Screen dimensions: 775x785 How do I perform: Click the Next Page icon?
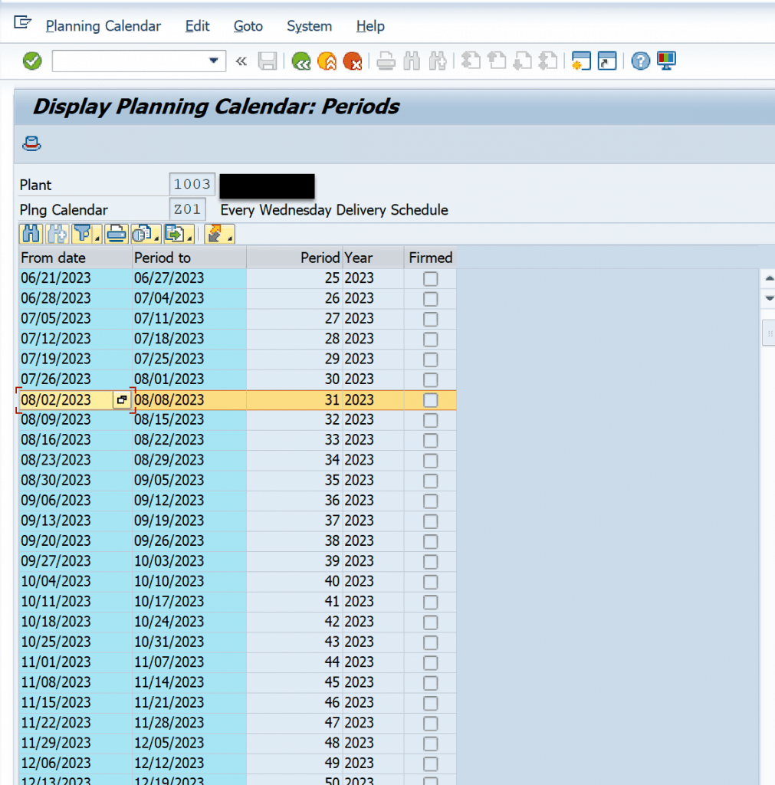coord(522,61)
